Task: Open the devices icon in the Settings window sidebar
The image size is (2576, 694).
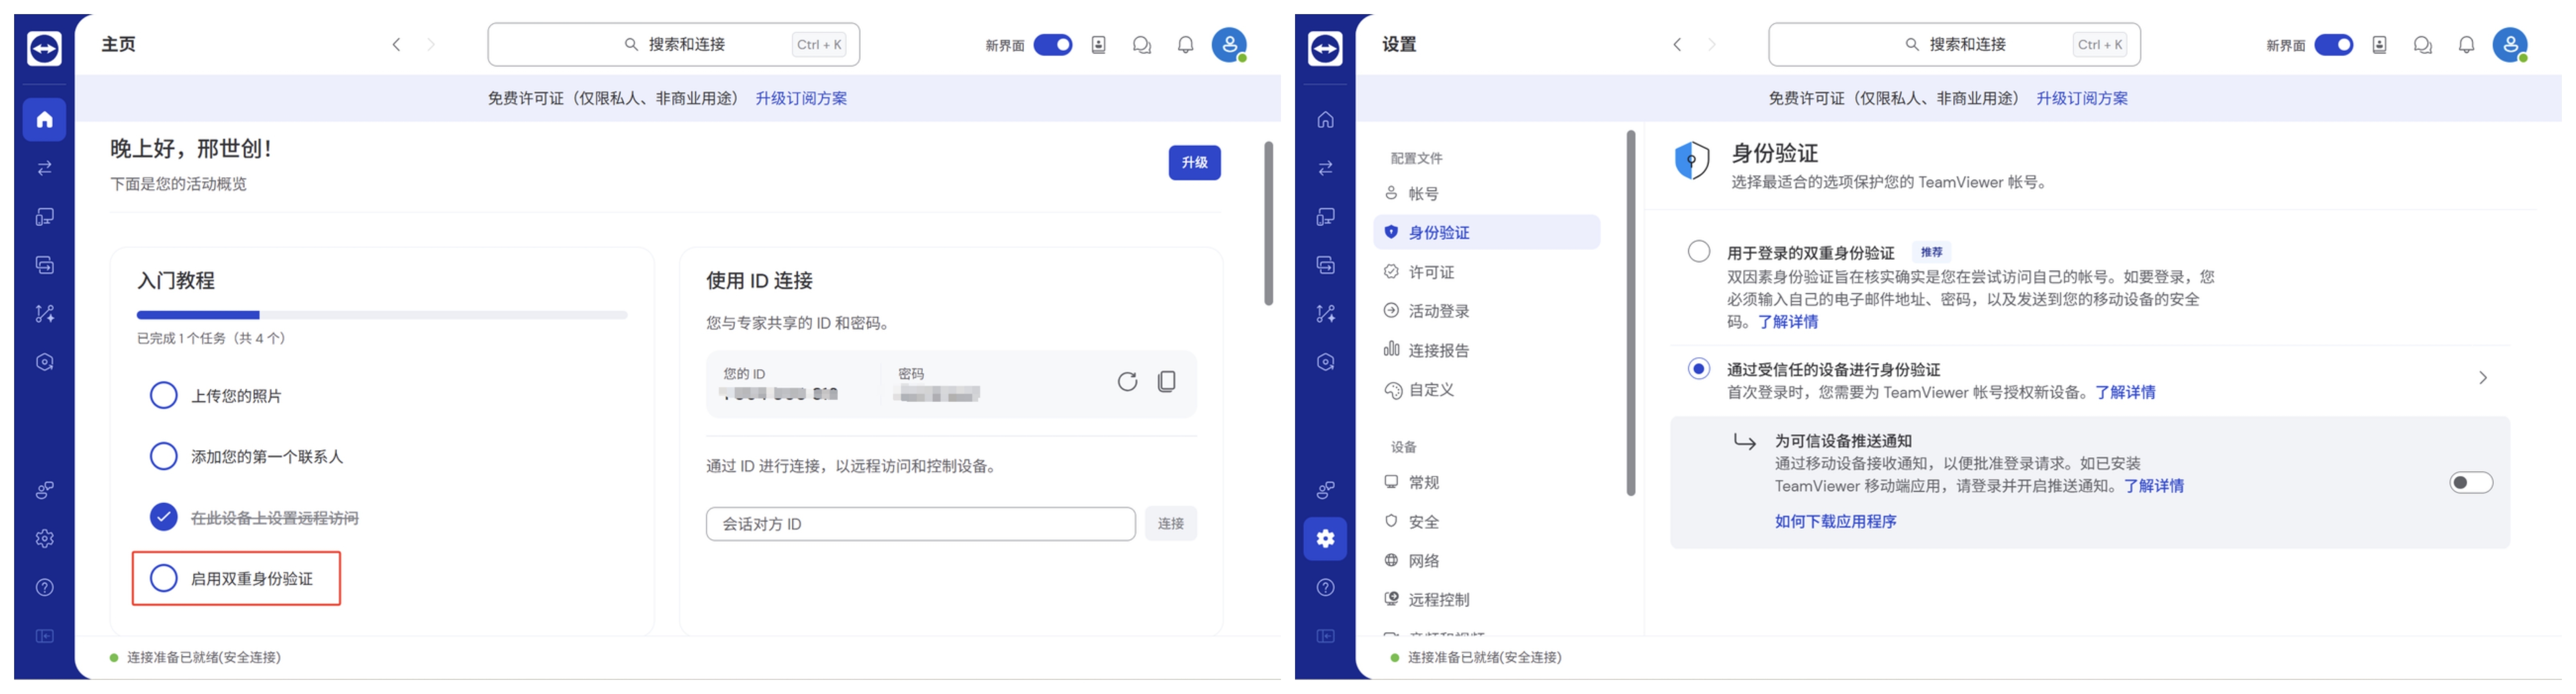Action: [1325, 217]
